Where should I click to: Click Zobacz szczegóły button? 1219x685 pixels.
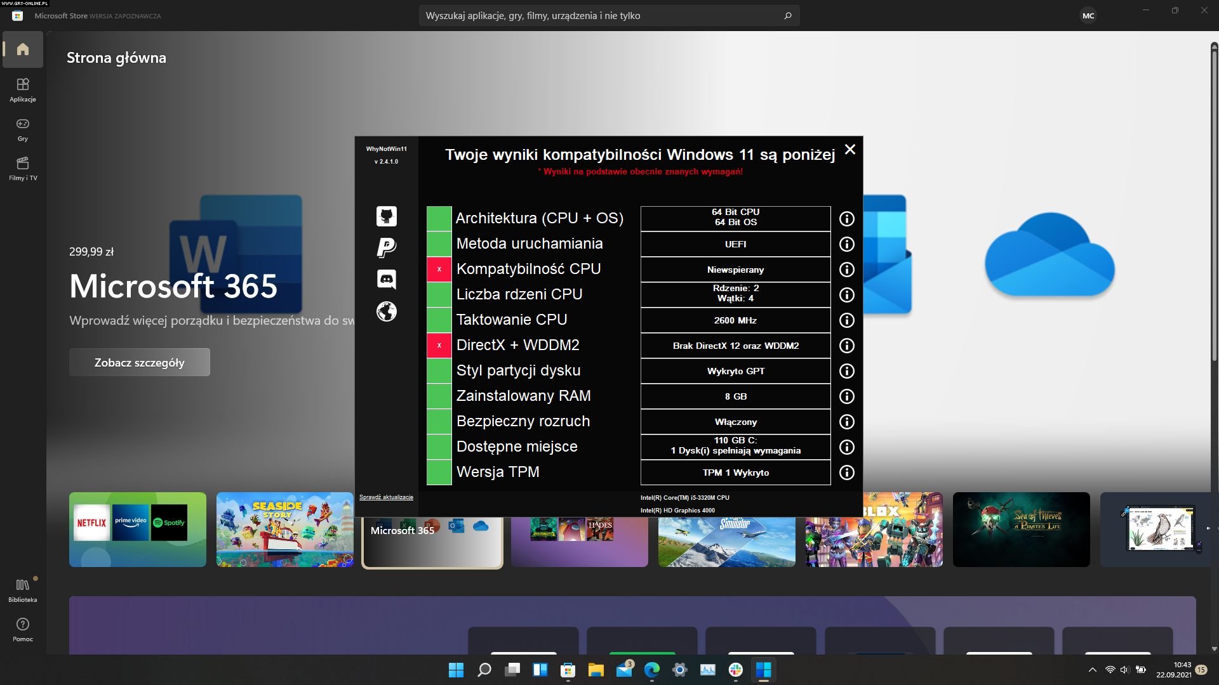139,362
